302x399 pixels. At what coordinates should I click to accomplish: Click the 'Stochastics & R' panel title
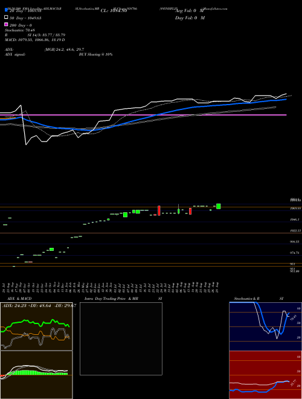(247, 299)
